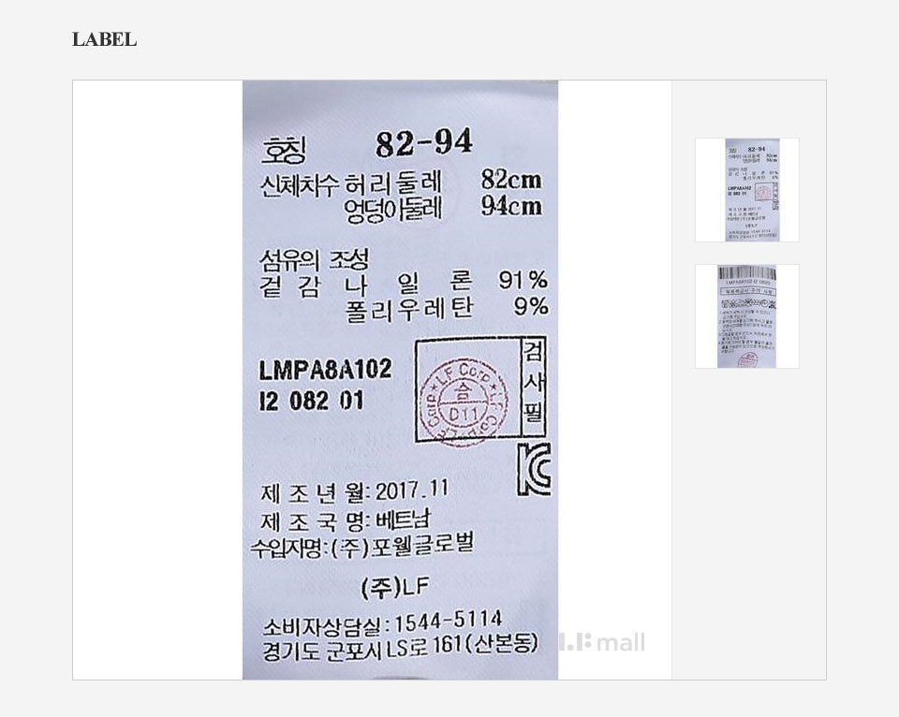
Task: Click the 2017.11 manufacture date line
Action: pos(354,491)
